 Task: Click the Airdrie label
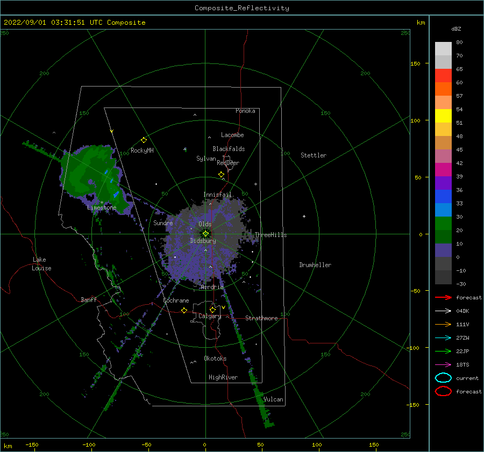212,287
